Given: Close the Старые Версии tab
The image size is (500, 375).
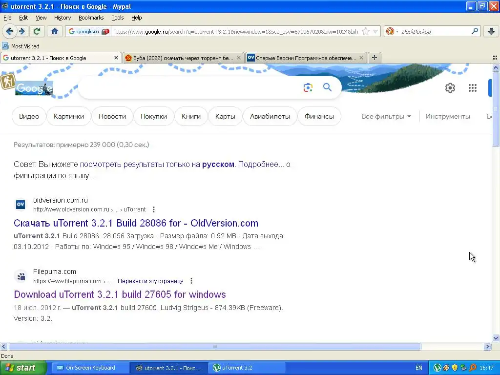Looking at the screenshot, I should point(361,58).
